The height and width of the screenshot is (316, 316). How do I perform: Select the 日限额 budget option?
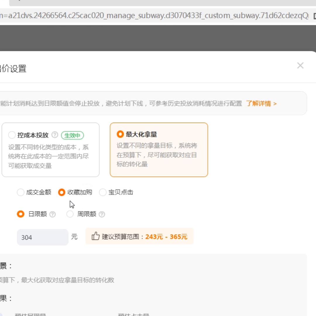tap(20, 214)
